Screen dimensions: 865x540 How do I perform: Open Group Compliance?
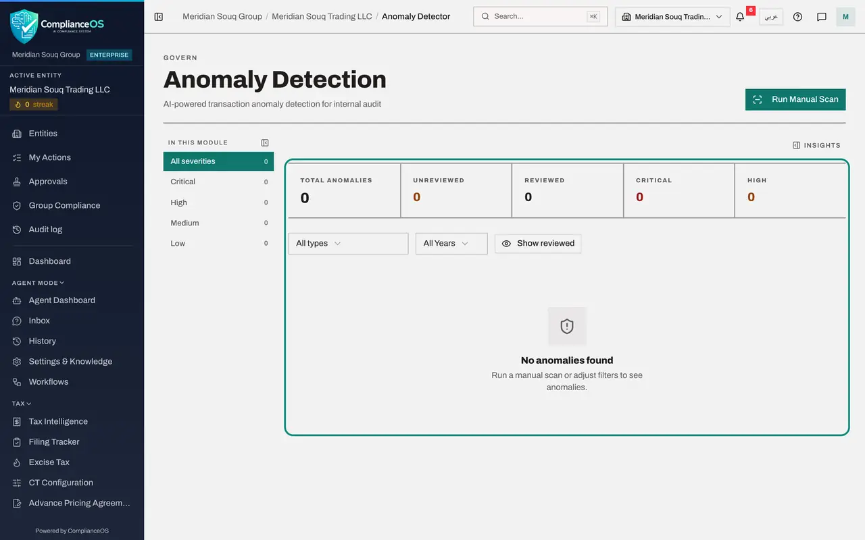pyautogui.click(x=72, y=205)
